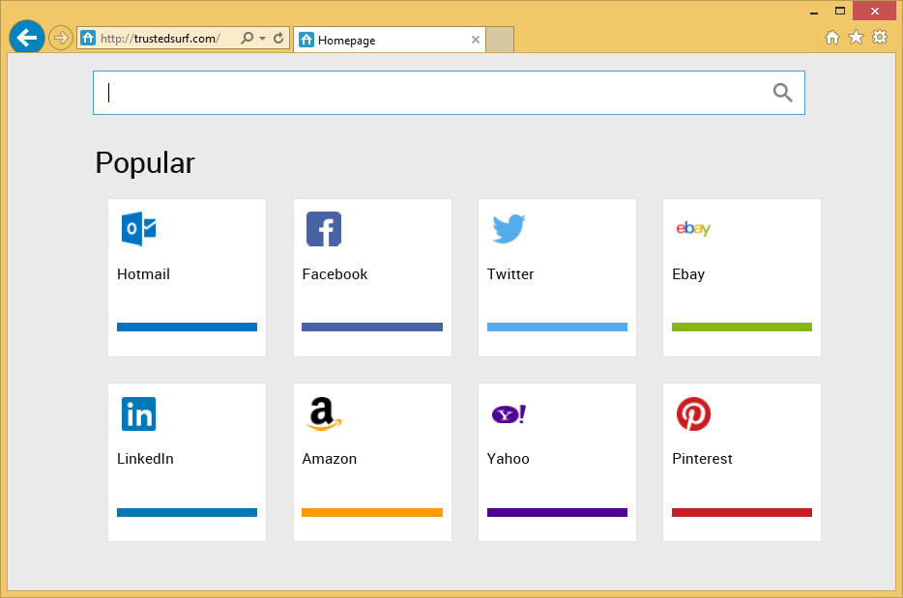Open a new tab

pos(500,40)
